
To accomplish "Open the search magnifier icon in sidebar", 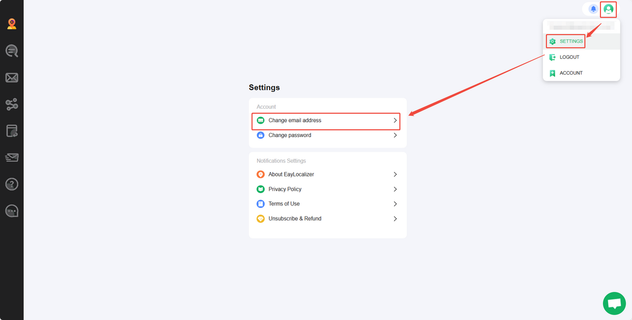I will pos(12,51).
